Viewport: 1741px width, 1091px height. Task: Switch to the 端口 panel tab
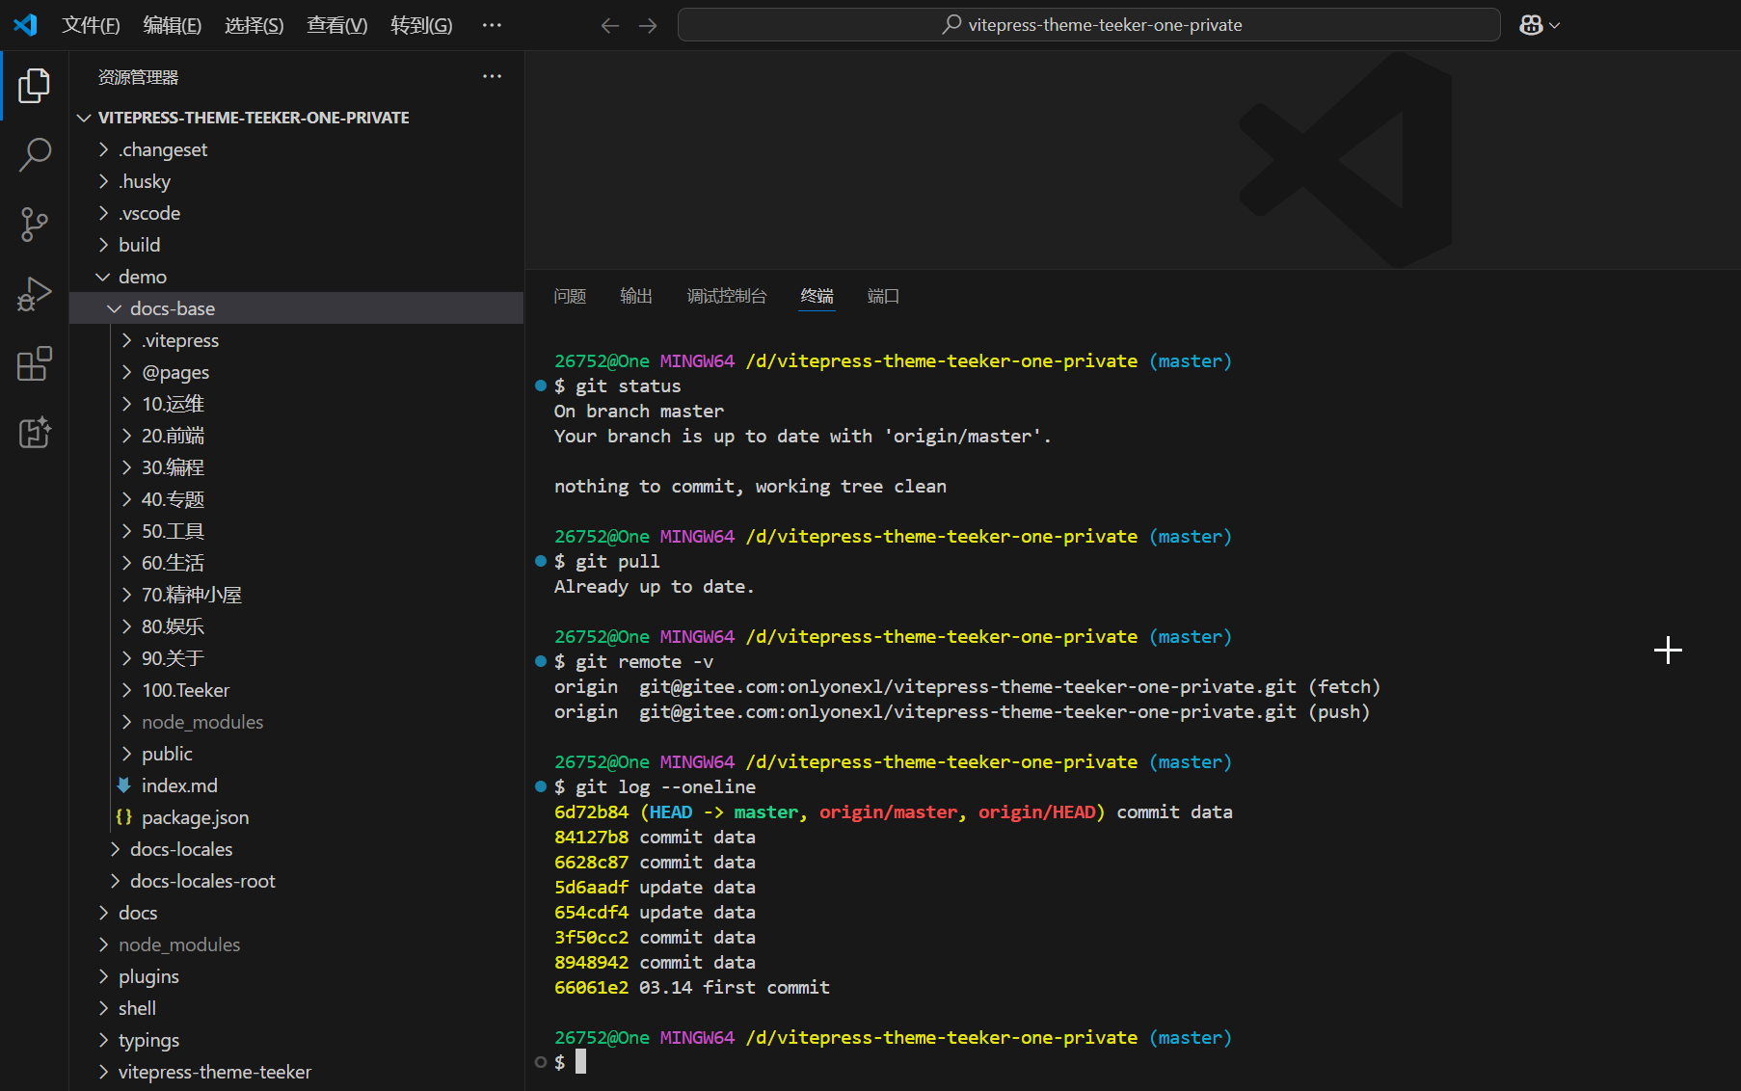[883, 296]
